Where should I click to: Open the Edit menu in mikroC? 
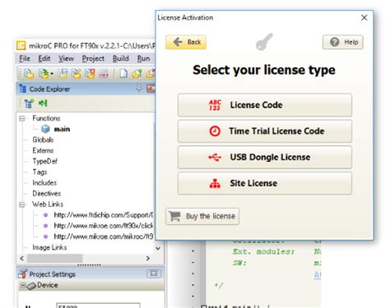click(x=44, y=58)
